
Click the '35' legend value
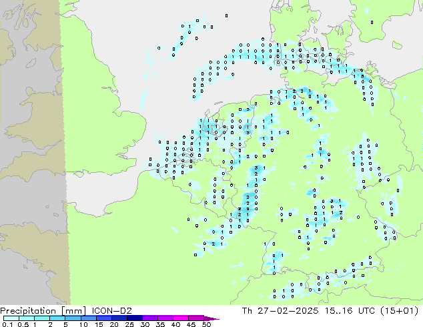click(x=161, y=324)
